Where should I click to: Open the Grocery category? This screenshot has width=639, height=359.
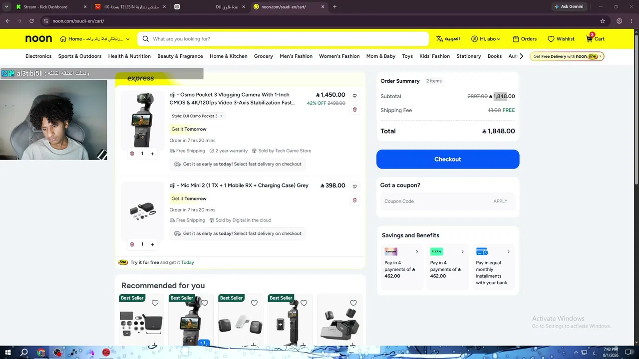(263, 56)
